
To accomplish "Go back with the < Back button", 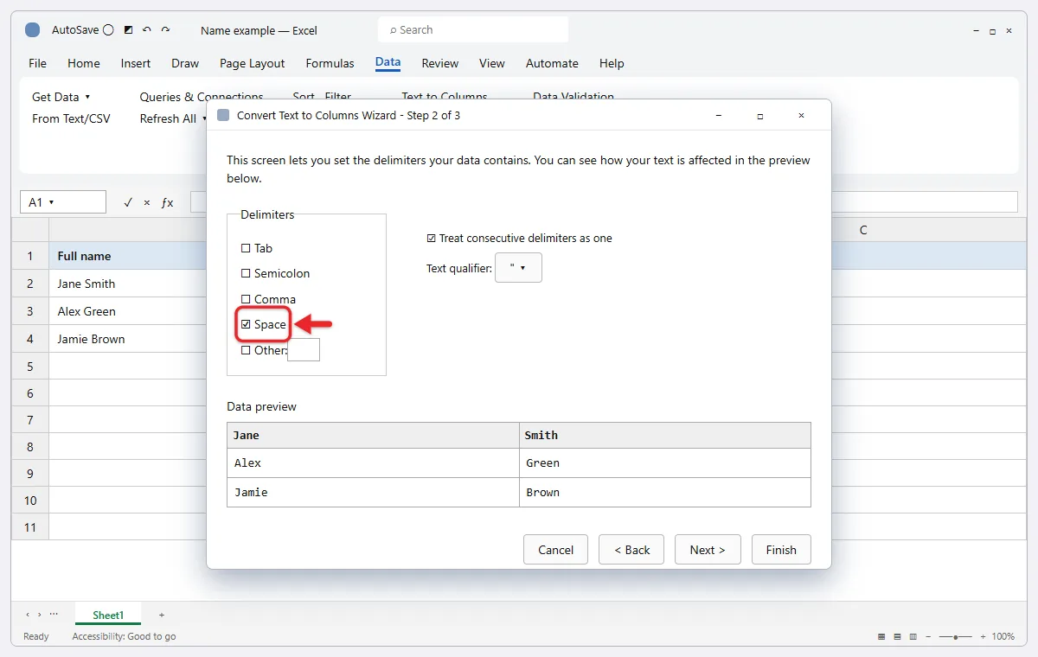I will pos(631,550).
